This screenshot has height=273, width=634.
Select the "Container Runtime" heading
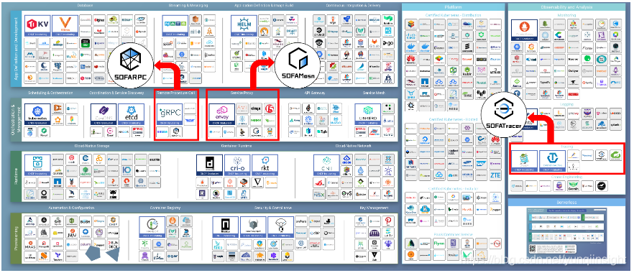tap(237, 145)
